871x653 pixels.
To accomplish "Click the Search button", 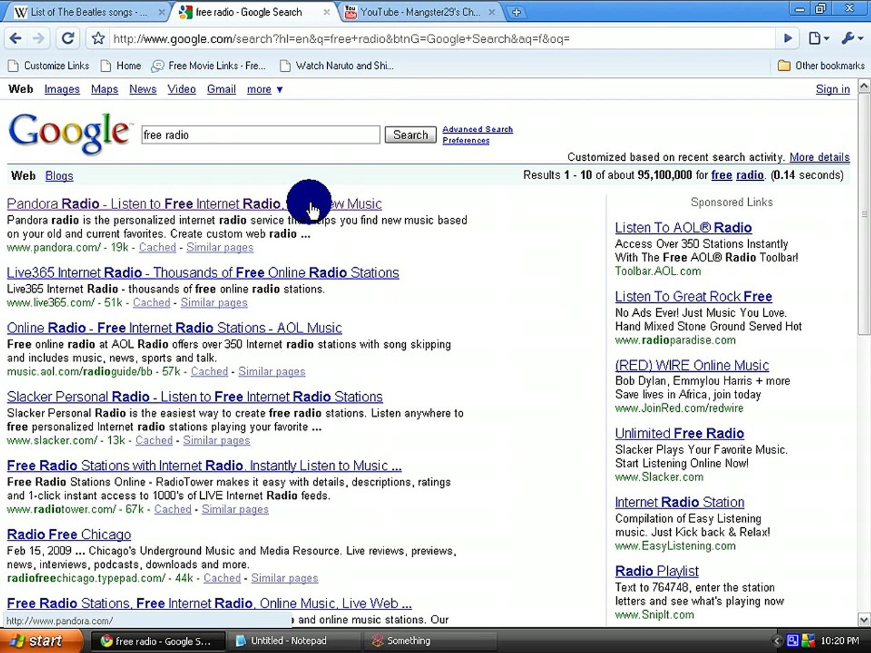I will click(x=411, y=135).
